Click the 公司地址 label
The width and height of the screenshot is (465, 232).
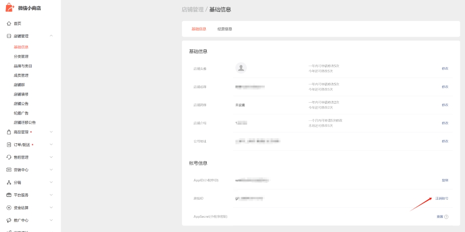[x=200, y=141]
